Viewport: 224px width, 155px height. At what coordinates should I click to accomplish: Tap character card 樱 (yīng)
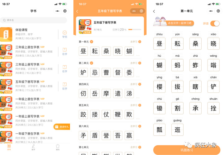[159, 87]
